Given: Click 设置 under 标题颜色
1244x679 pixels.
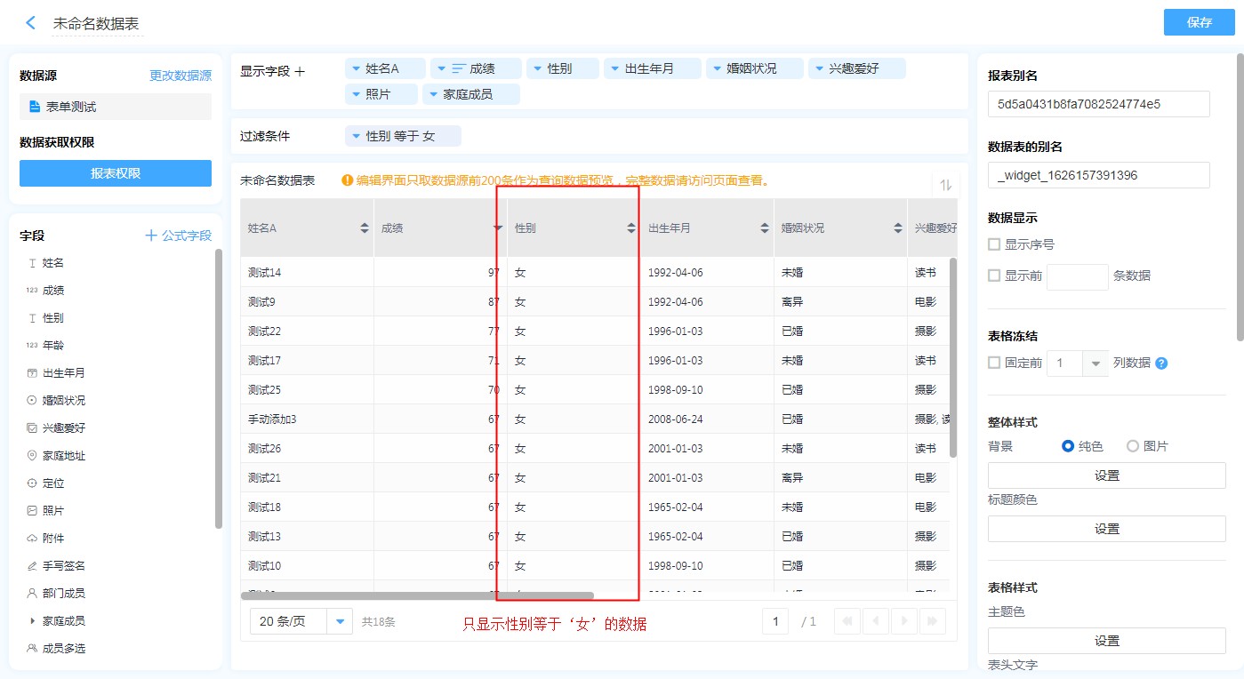Looking at the screenshot, I should click(1106, 529).
